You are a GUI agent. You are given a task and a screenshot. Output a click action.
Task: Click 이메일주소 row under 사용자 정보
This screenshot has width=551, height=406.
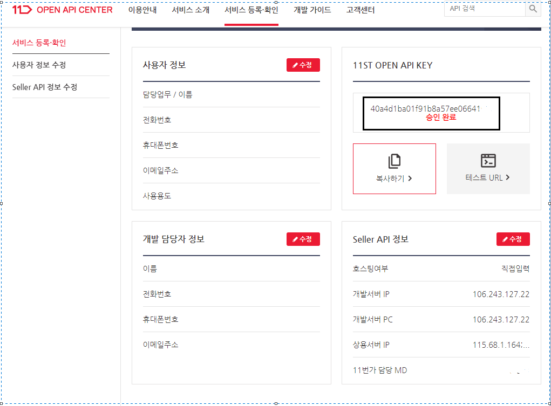click(x=231, y=170)
